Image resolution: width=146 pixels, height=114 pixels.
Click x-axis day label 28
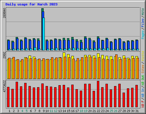coord(124,111)
